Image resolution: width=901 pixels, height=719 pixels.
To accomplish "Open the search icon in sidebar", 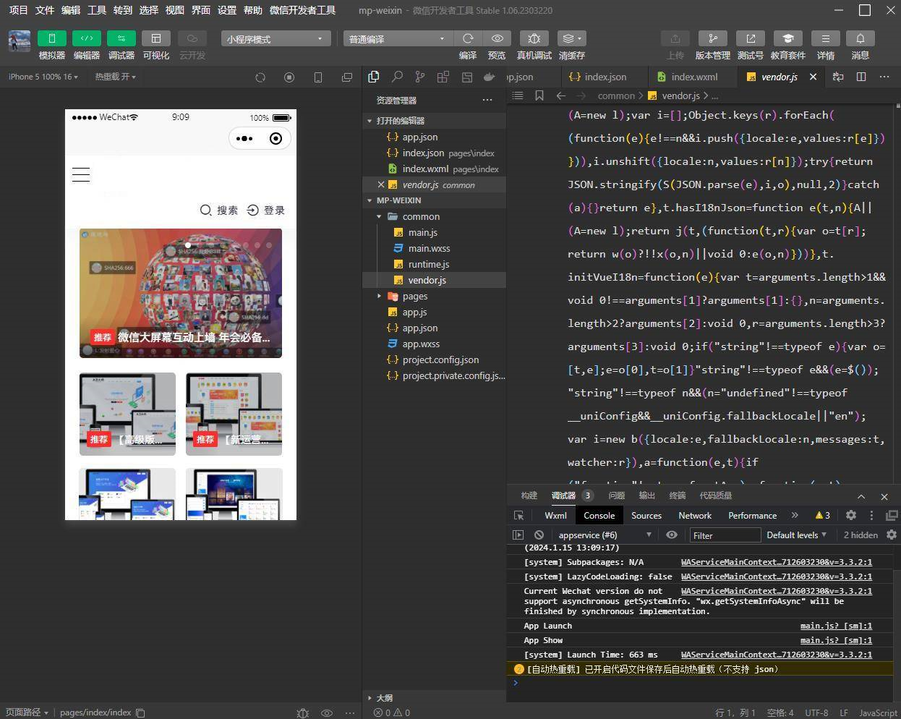I will pyautogui.click(x=397, y=77).
